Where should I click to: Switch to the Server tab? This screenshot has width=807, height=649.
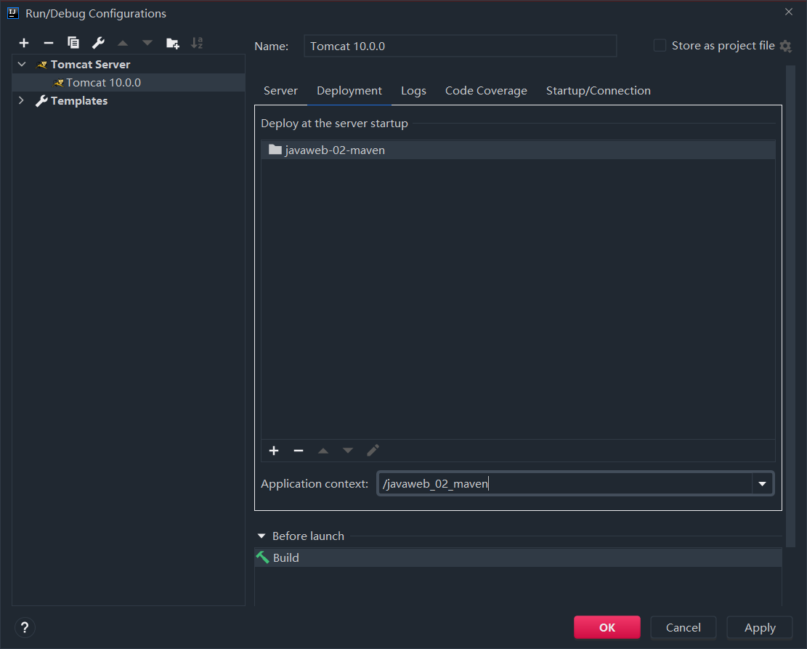point(280,91)
